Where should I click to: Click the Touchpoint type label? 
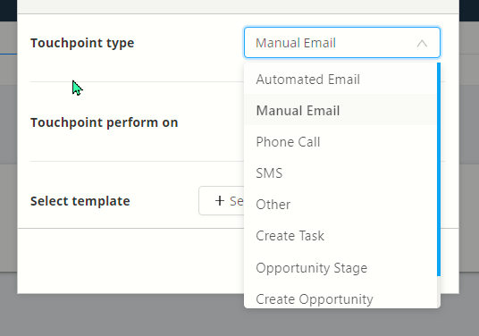click(x=82, y=43)
